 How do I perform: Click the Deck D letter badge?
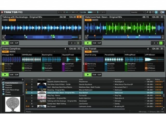point(162,49)
